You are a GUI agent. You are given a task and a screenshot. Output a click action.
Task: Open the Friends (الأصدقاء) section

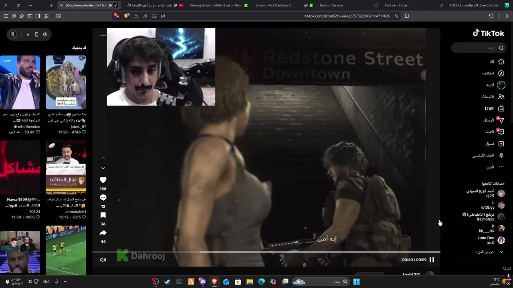493,97
